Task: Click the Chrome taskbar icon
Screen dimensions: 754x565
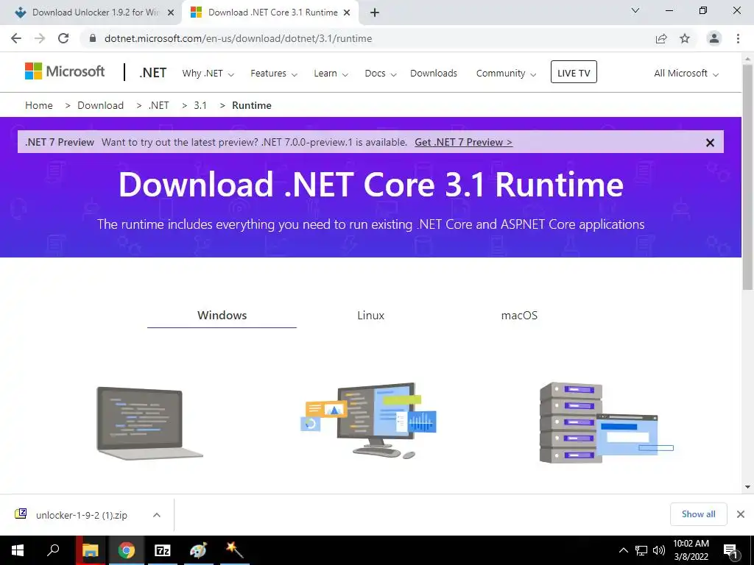Action: [127, 550]
